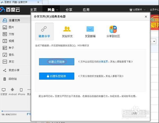The height and width of the screenshot is (123, 159).
Task: Click the 全部文件 drive icon
Action: coord(5,20)
